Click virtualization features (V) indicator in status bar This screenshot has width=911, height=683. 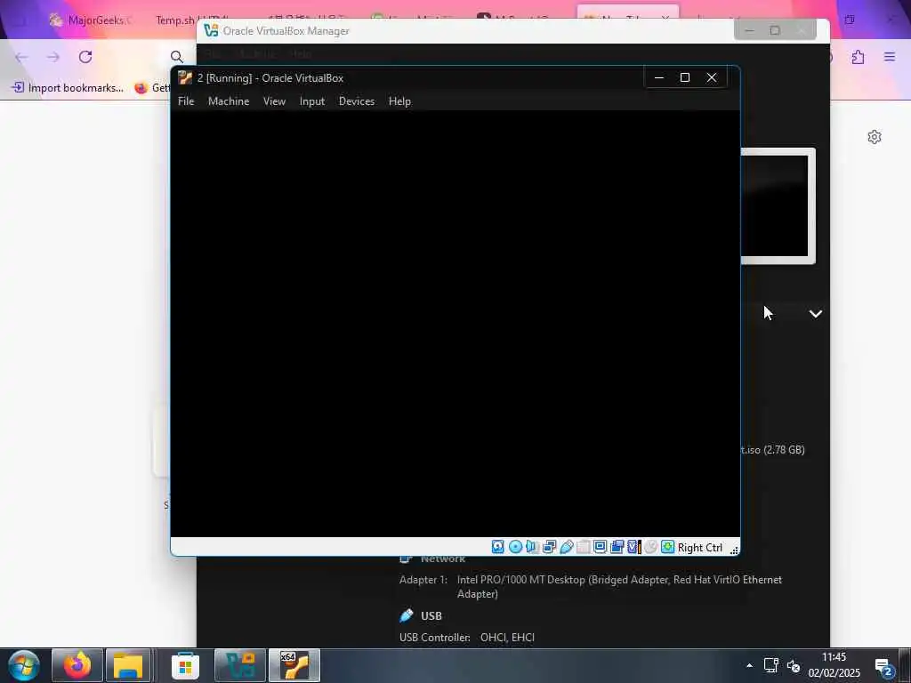[x=633, y=547]
